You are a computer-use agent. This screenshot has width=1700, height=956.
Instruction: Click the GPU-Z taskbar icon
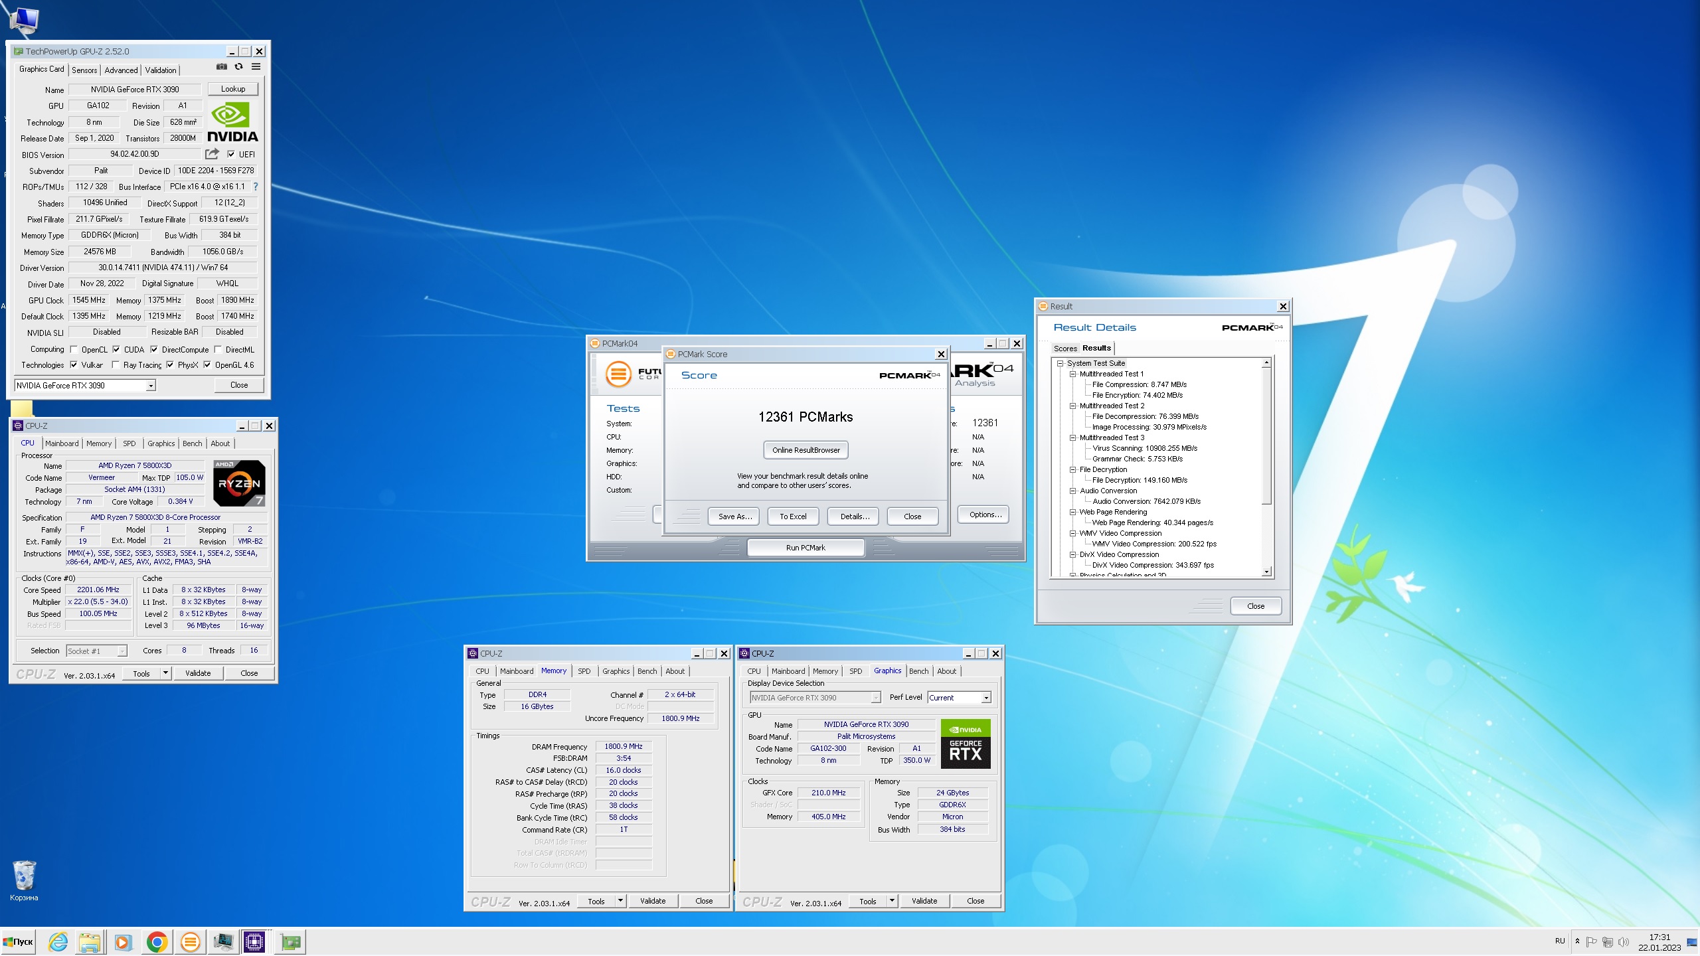coord(290,941)
